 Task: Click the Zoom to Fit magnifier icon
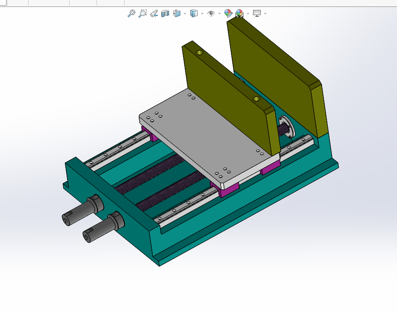click(131, 13)
